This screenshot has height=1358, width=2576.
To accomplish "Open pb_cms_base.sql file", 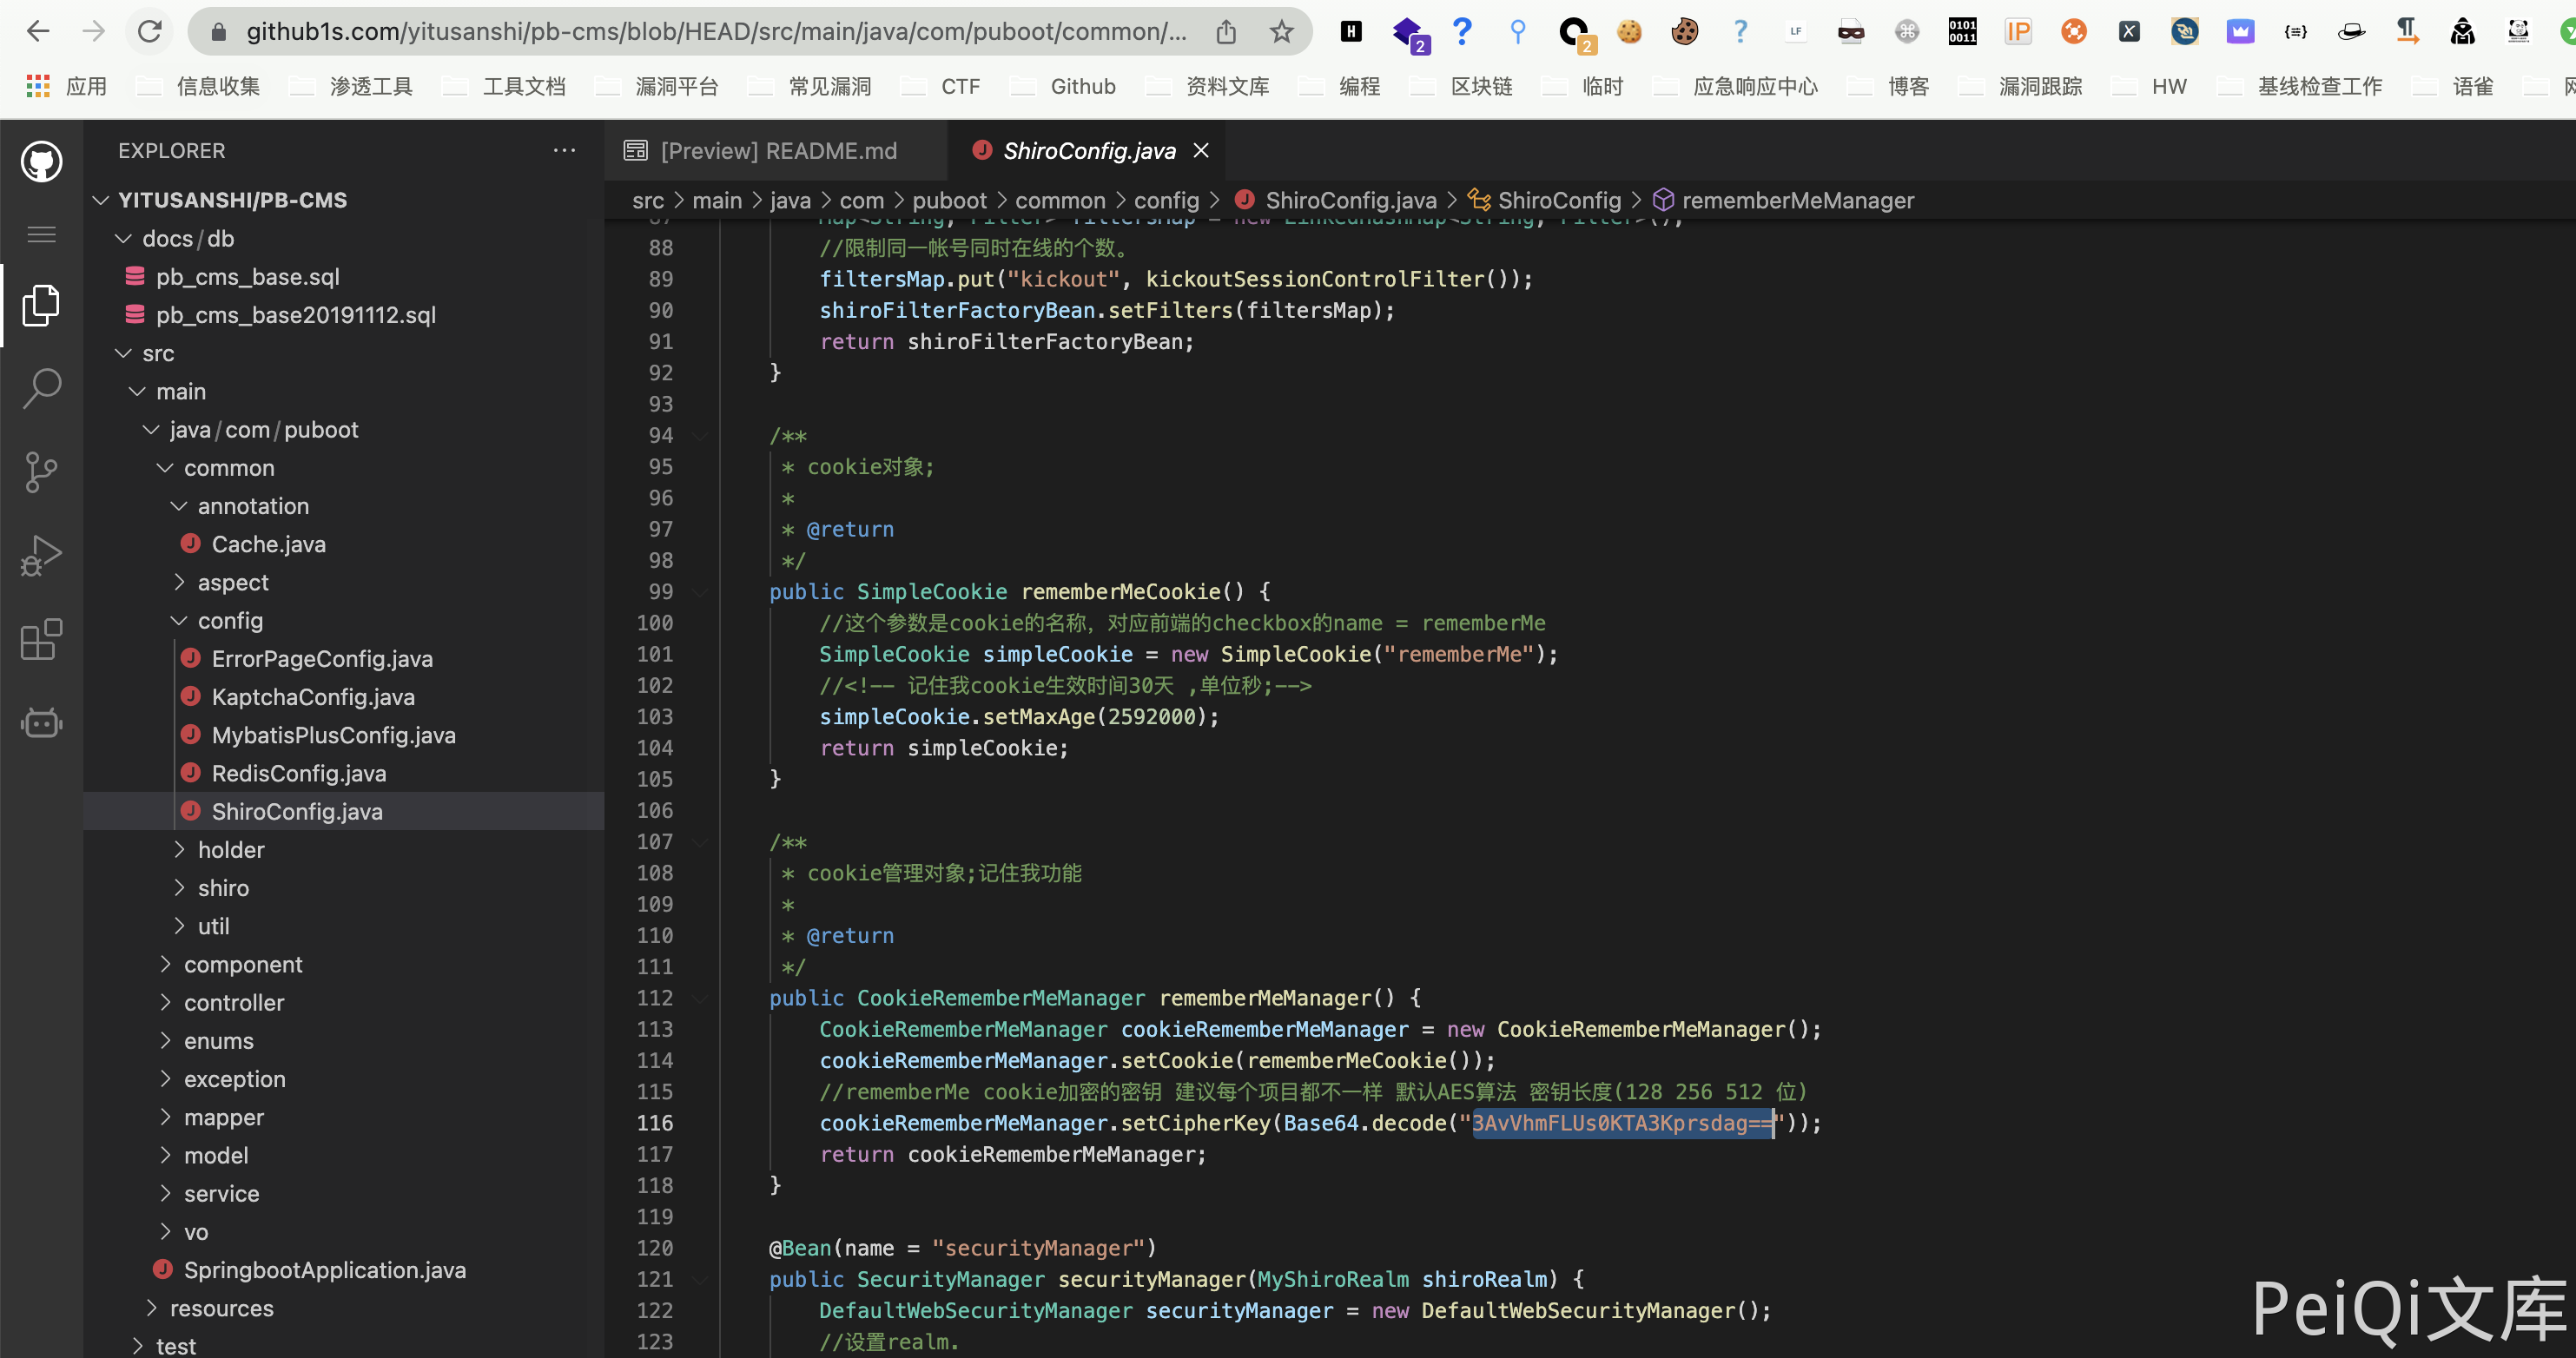I will coord(247,277).
